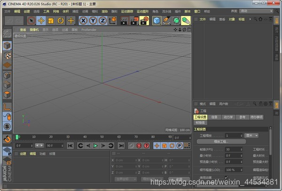This screenshot has height=191, width=282.
Task: Open the viewport 摄像机 menu
Action: coord(34,30)
